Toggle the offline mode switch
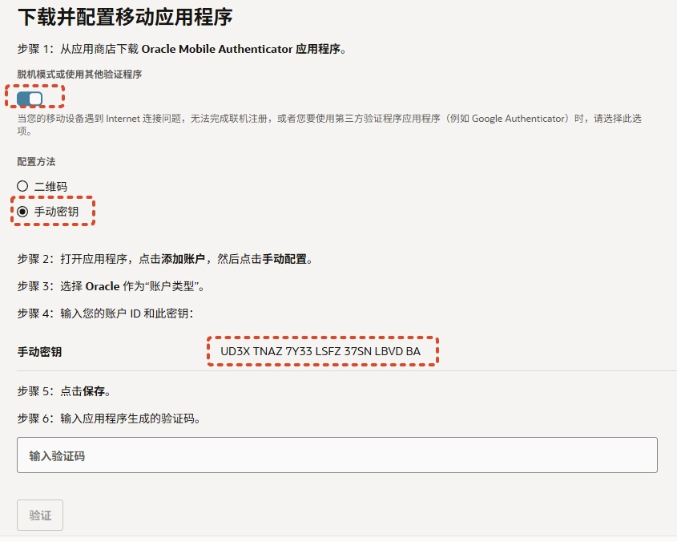This screenshot has width=677, height=542. click(30, 98)
